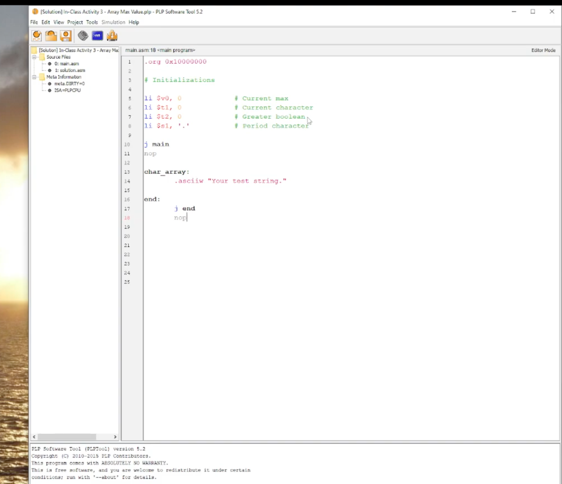
Task: Collapse the Source Files tree node
Action: coord(33,57)
